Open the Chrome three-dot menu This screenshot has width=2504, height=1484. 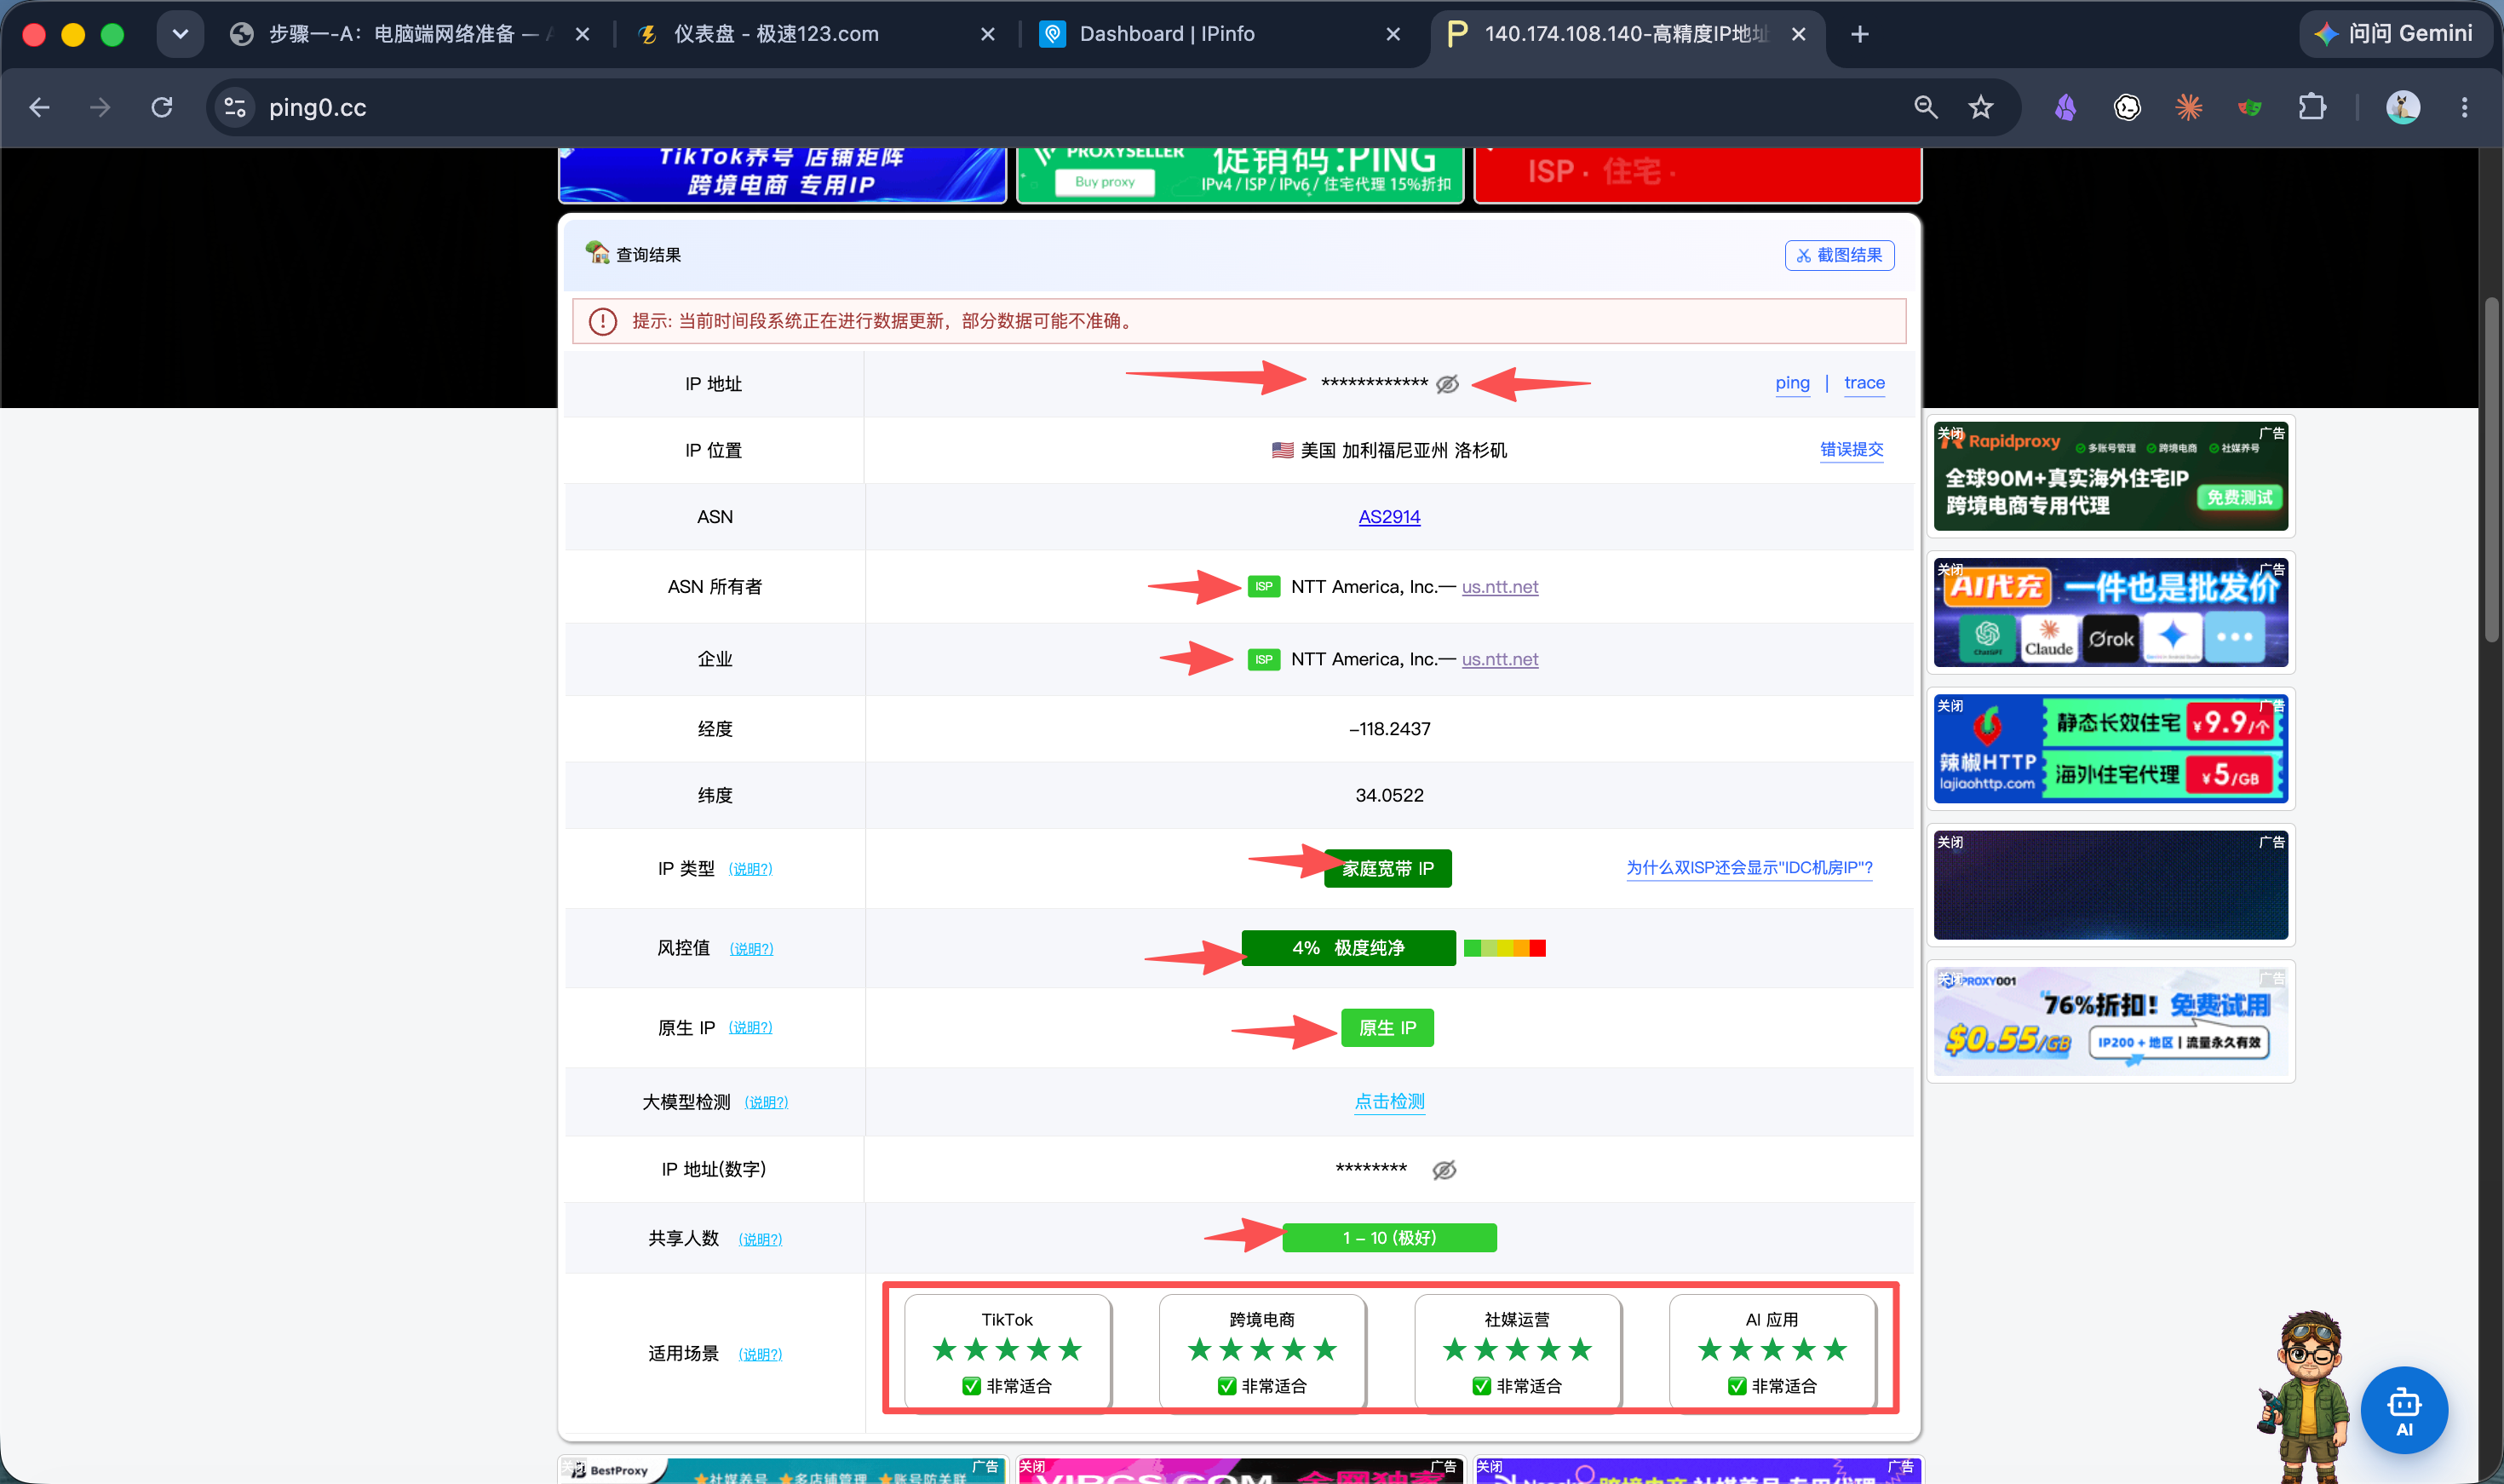coord(2464,107)
